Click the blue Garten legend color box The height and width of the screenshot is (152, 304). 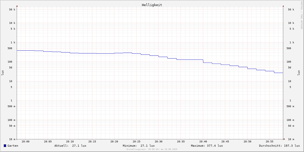coord(5,146)
